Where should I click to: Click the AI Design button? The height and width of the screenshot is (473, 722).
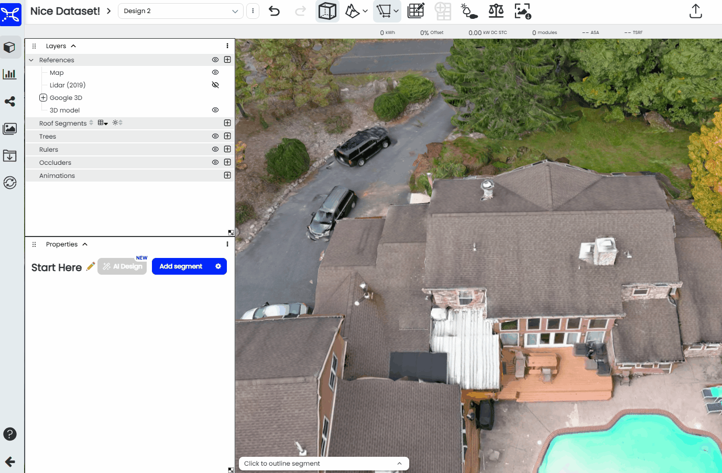(122, 266)
